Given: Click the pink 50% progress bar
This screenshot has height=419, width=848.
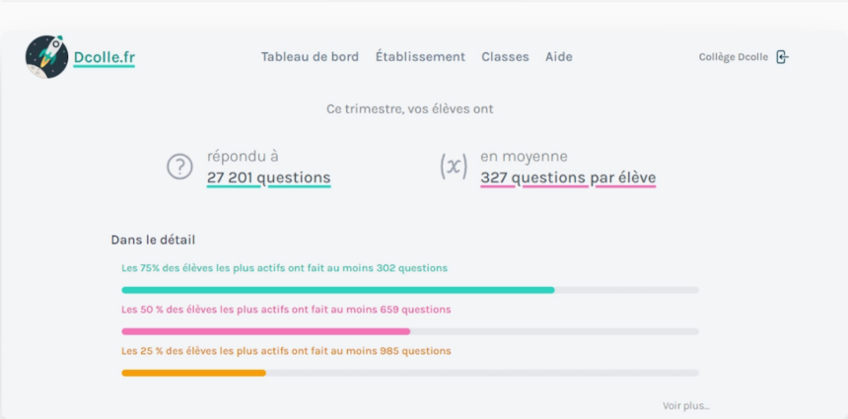Looking at the screenshot, I should click(x=410, y=331).
